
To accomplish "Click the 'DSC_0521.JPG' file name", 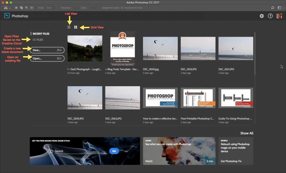I will point(226,69).
